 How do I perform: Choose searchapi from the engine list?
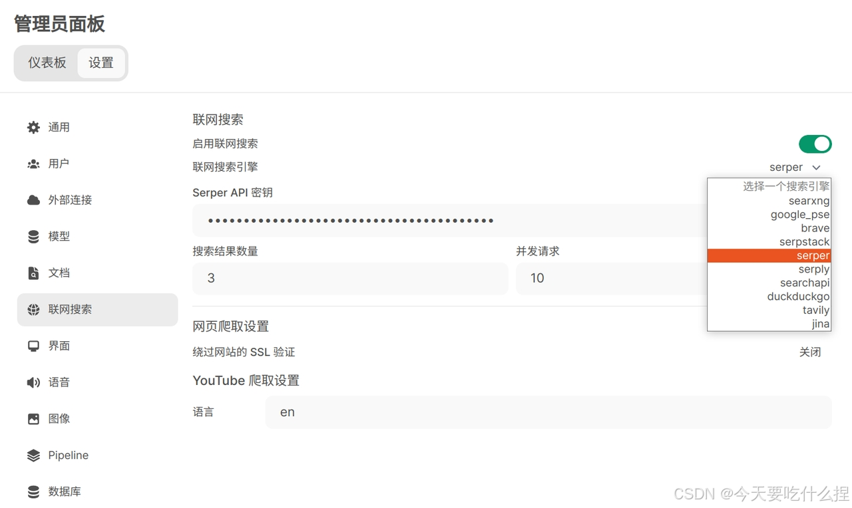[x=769, y=283]
